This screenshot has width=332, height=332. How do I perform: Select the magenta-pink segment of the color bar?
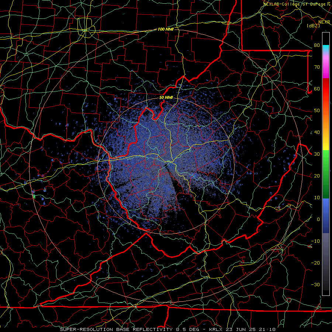tap(326, 68)
